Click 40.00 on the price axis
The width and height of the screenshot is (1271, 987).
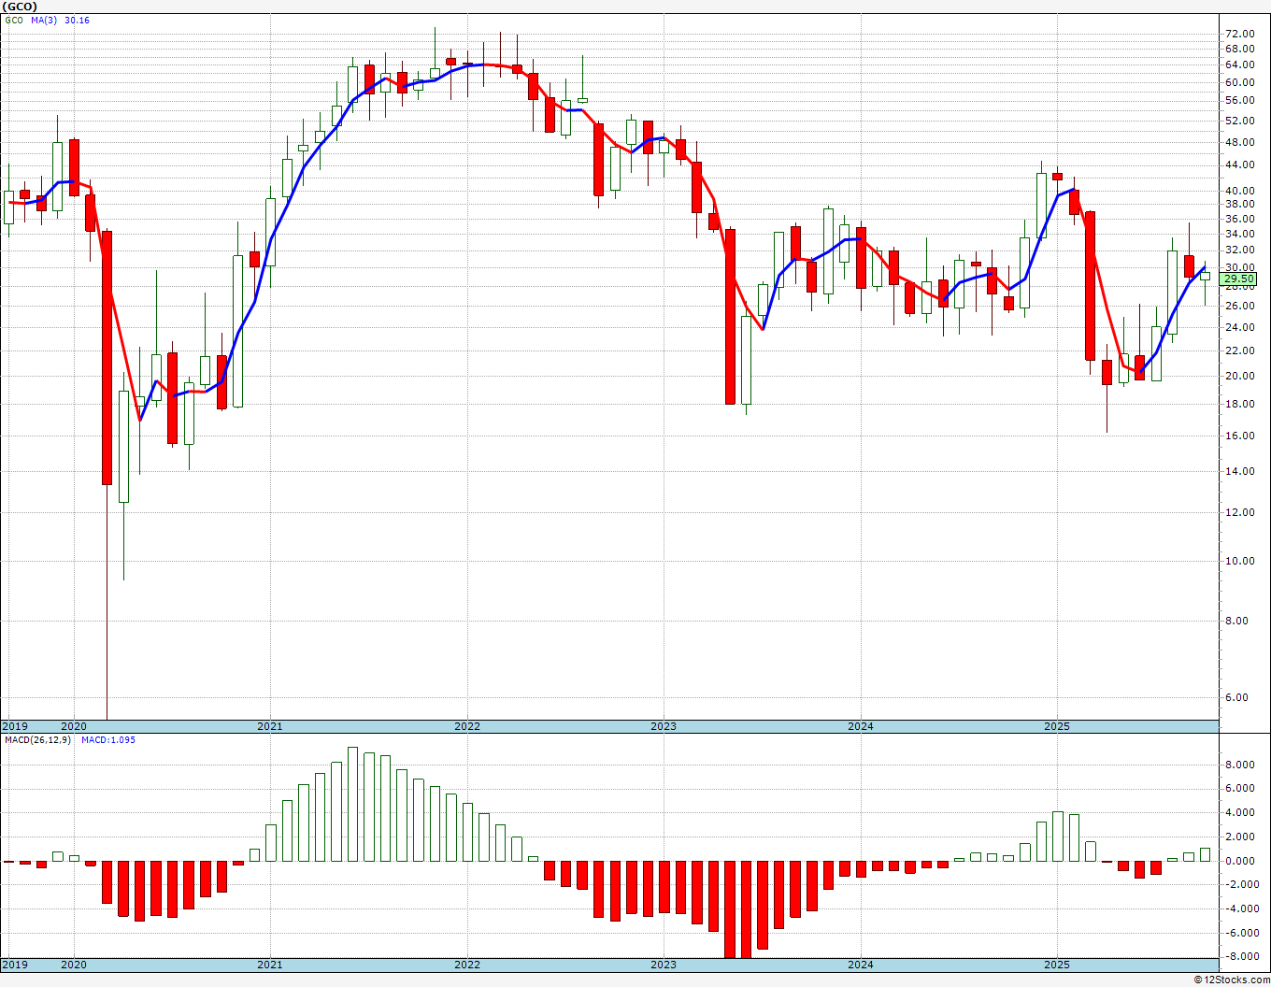tap(1240, 191)
